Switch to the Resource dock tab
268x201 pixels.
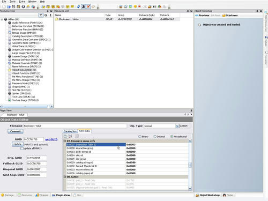click(25, 195)
